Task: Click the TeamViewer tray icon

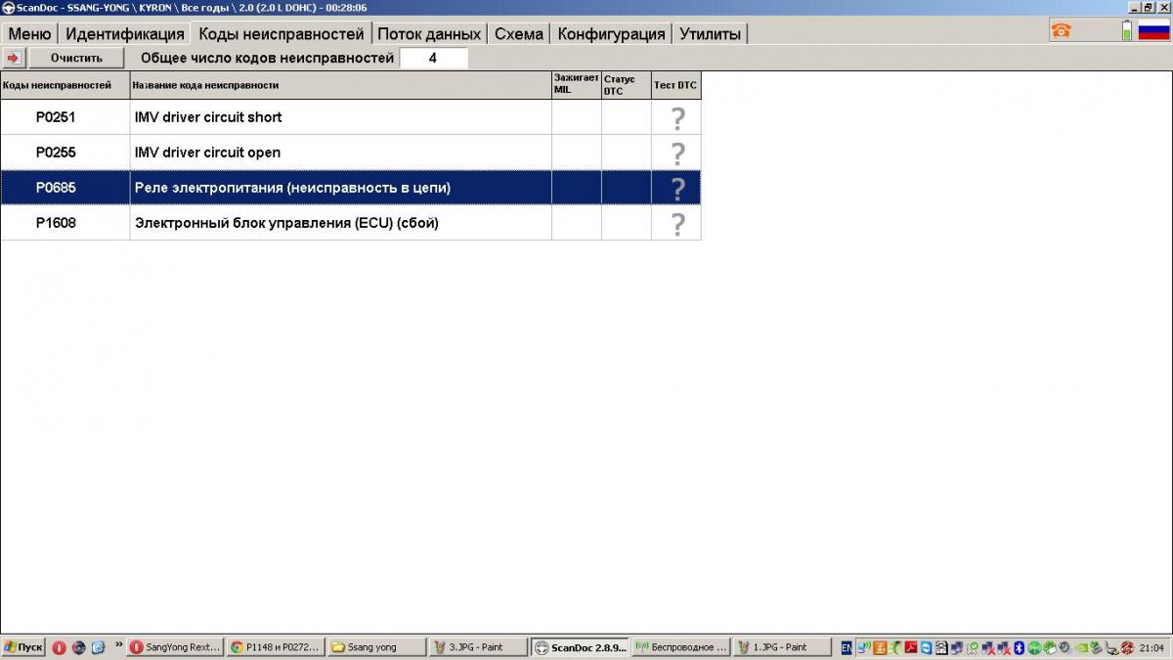Action: [x=927, y=647]
